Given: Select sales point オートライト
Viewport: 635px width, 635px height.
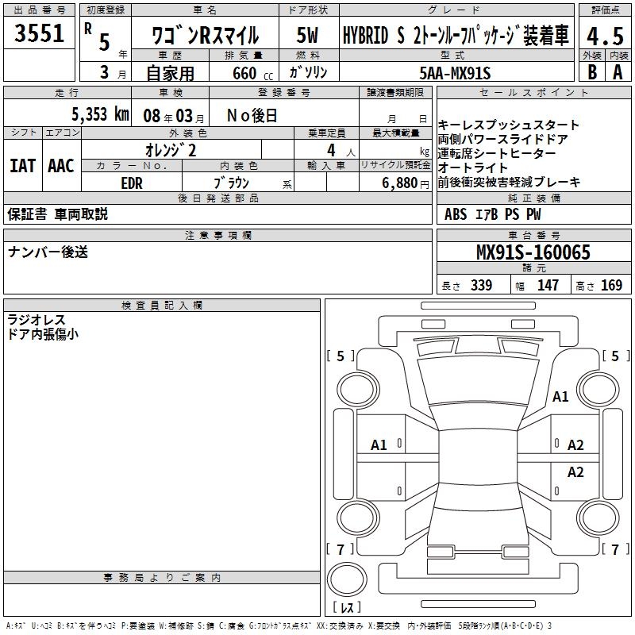Looking at the screenshot, I should point(472,167).
